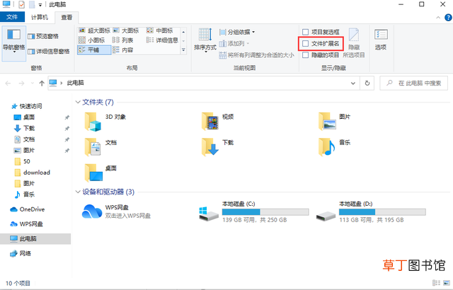Collapse devices and drives (设备和驱动器) group
The height and width of the screenshot is (290, 453).
coord(78,192)
